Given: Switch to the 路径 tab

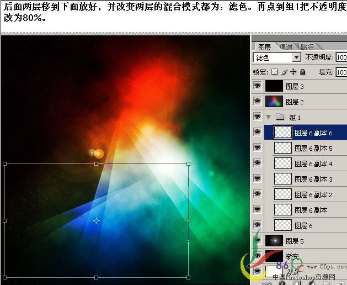Looking at the screenshot, I should click(x=307, y=47).
